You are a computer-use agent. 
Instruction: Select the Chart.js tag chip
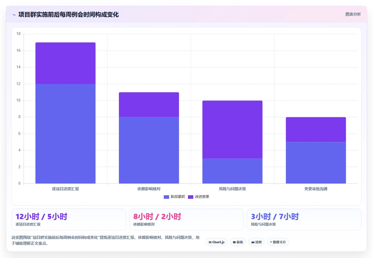click(x=217, y=242)
